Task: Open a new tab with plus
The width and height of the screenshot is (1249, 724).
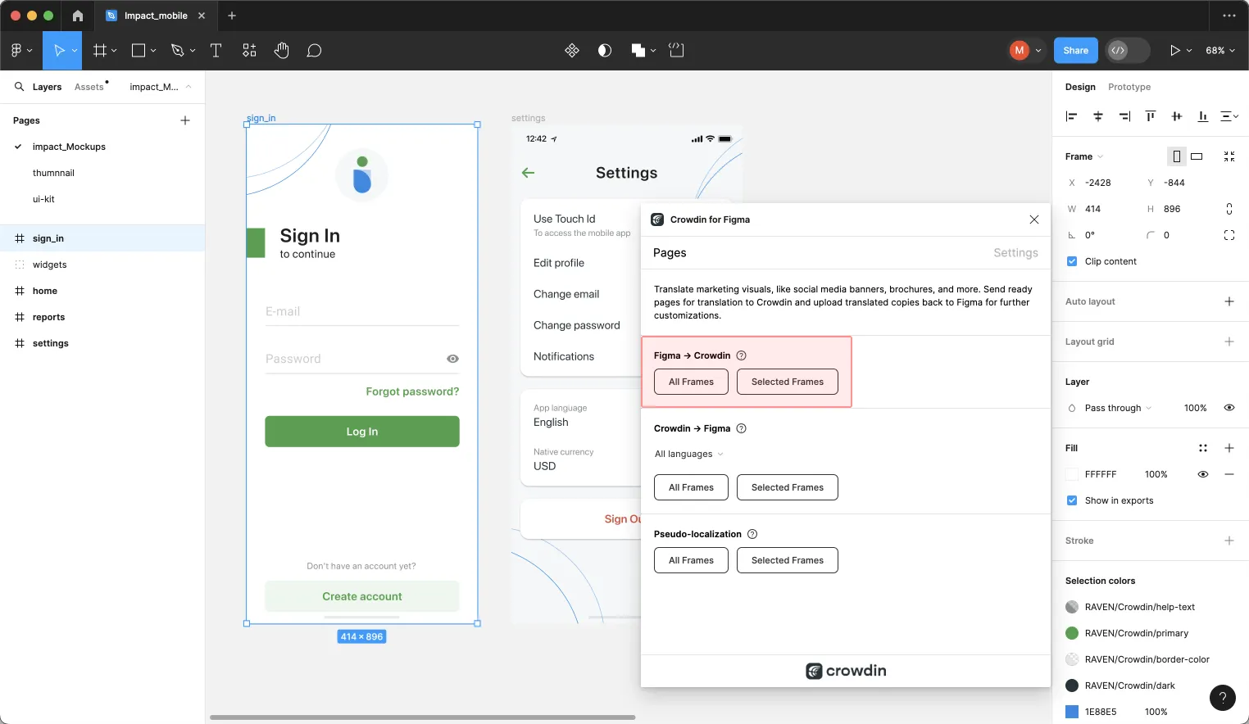Action: (232, 16)
